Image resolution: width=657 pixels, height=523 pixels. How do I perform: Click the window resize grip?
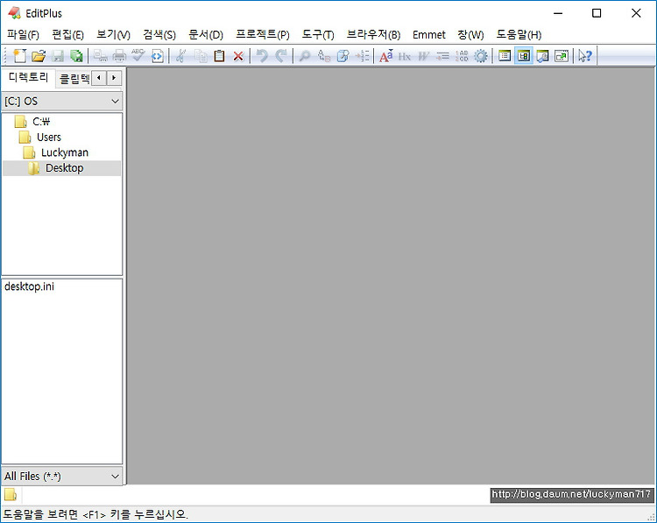(651, 517)
